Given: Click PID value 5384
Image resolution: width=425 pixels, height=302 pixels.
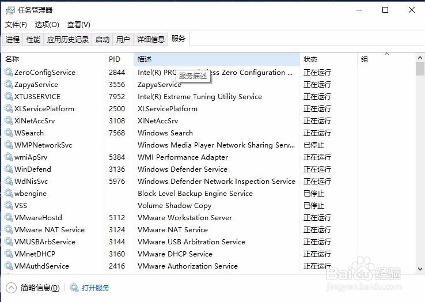Looking at the screenshot, I should tap(117, 157).
